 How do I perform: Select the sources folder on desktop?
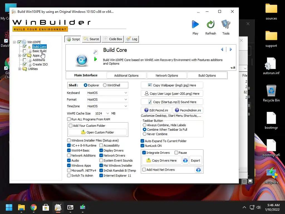point(271,12)
